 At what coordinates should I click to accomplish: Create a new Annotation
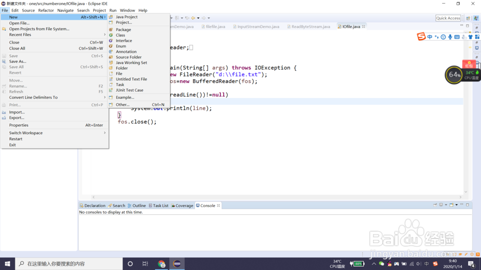coord(139,52)
